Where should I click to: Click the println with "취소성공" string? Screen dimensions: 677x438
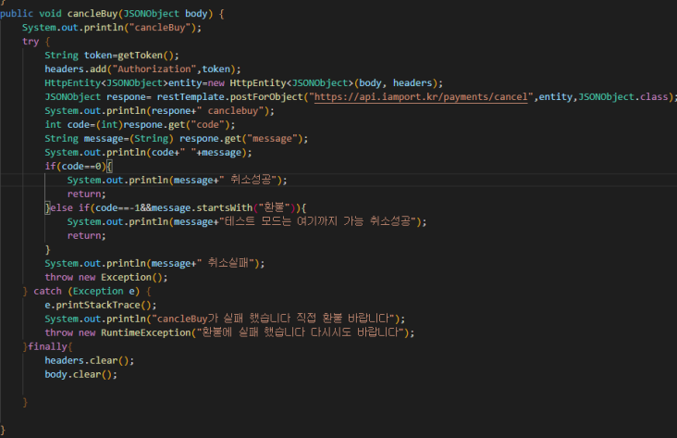177,180
